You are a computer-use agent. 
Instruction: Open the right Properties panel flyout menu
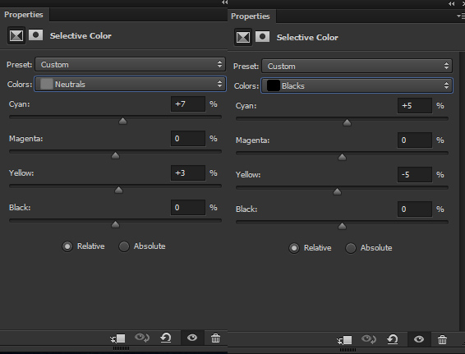tap(461, 16)
